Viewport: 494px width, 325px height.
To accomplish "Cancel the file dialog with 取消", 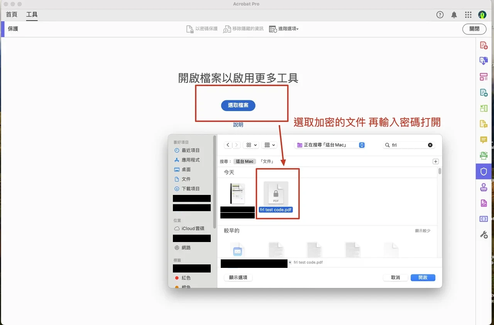I will (x=396, y=278).
